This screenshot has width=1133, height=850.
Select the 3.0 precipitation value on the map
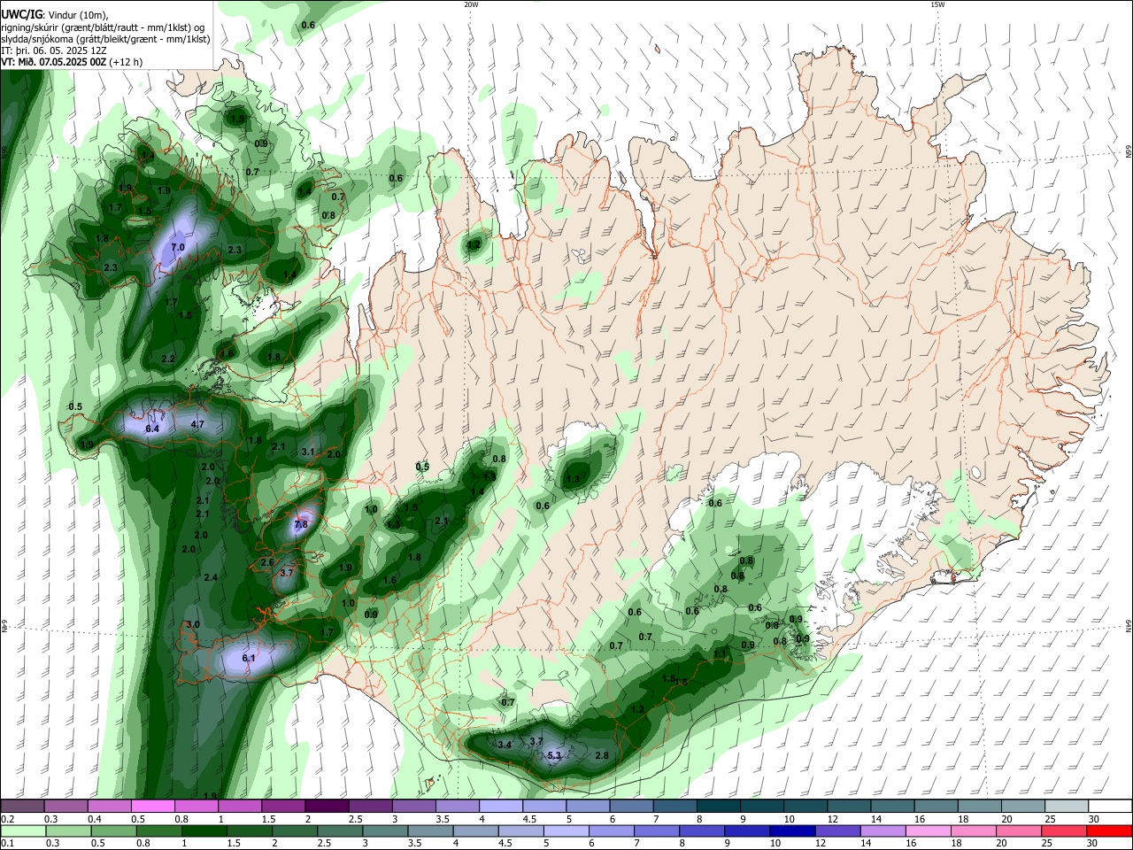[193, 624]
